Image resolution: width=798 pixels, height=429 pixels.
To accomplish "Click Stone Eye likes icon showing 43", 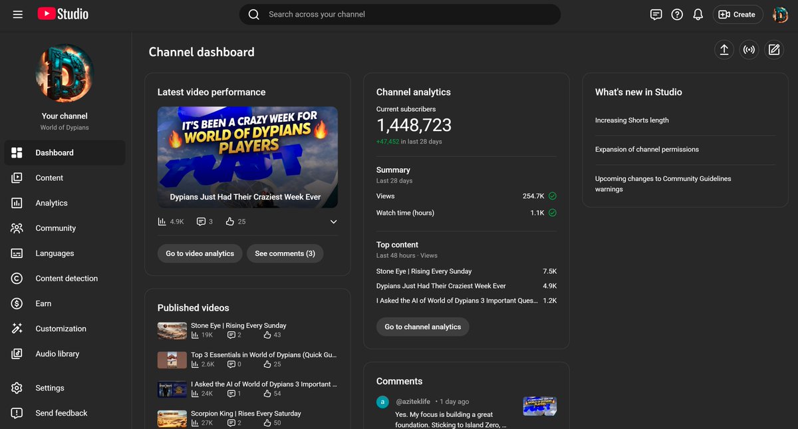I will tap(267, 335).
